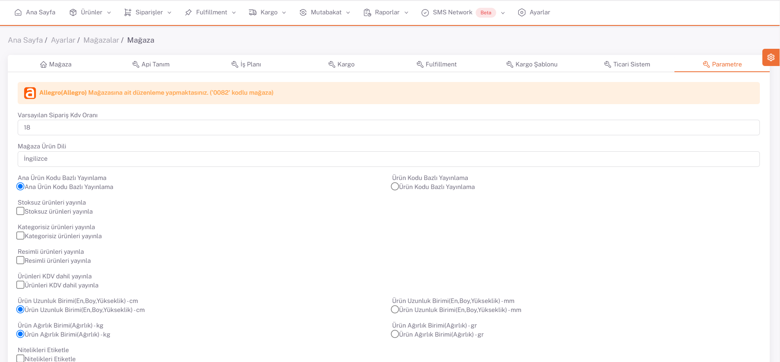Image resolution: width=780 pixels, height=362 pixels.
Task: Go to Ana Sayfa breadcrumb link
Action: click(25, 40)
